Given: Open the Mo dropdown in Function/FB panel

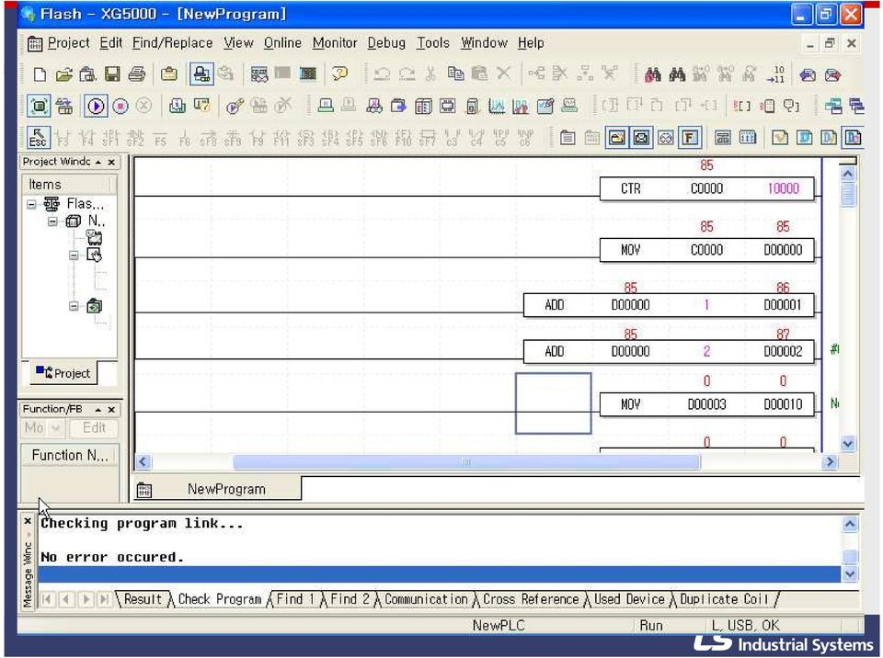Looking at the screenshot, I should pyautogui.click(x=56, y=428).
